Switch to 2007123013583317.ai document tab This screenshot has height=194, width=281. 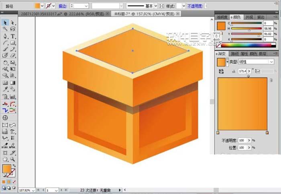pos(62,14)
